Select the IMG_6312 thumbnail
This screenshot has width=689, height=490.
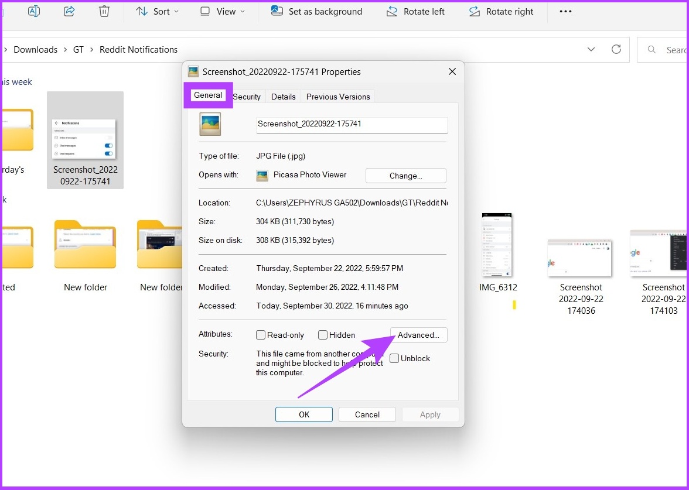[x=498, y=245]
